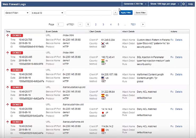
Task: Click the South Korea flag icon
Action: (103, 43)
